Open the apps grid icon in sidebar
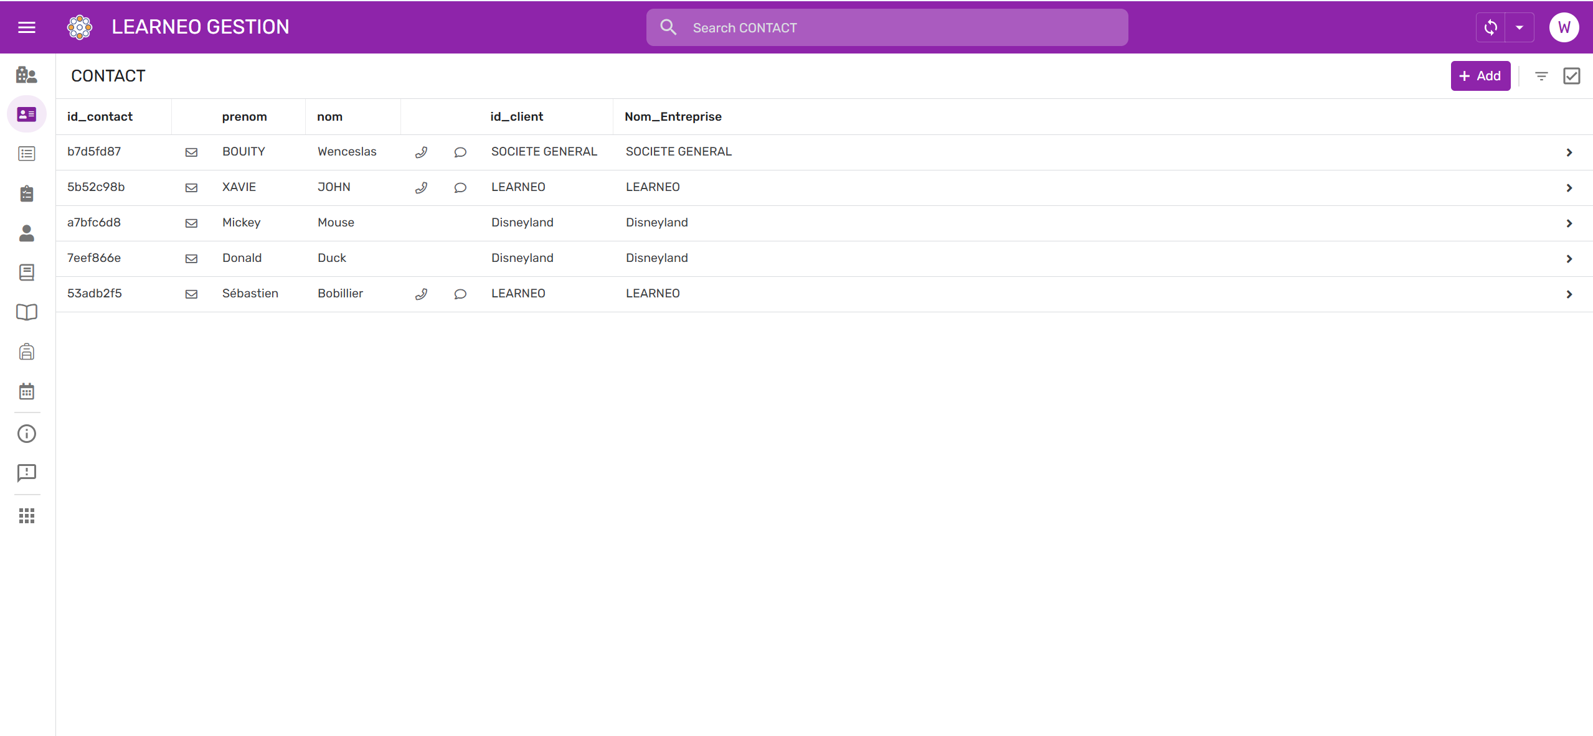Screen dimensions: 1593x736 point(26,516)
